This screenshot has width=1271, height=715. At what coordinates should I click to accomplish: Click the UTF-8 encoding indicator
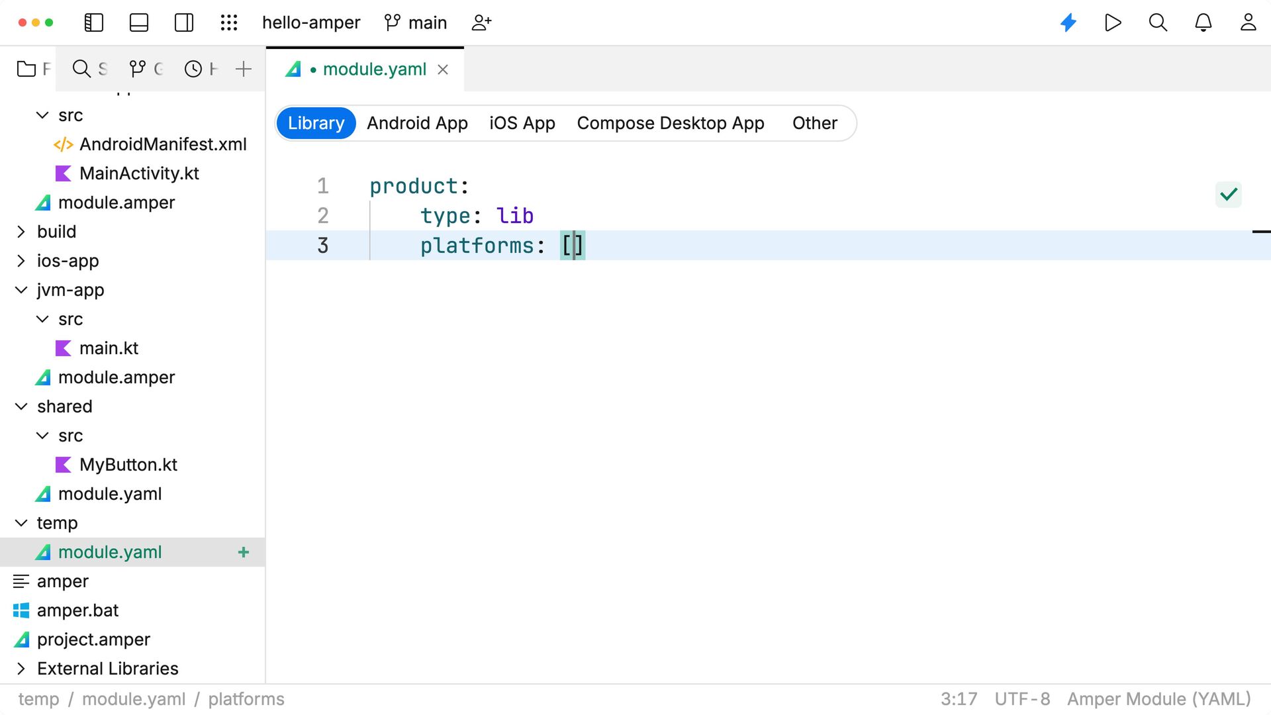click(1022, 699)
